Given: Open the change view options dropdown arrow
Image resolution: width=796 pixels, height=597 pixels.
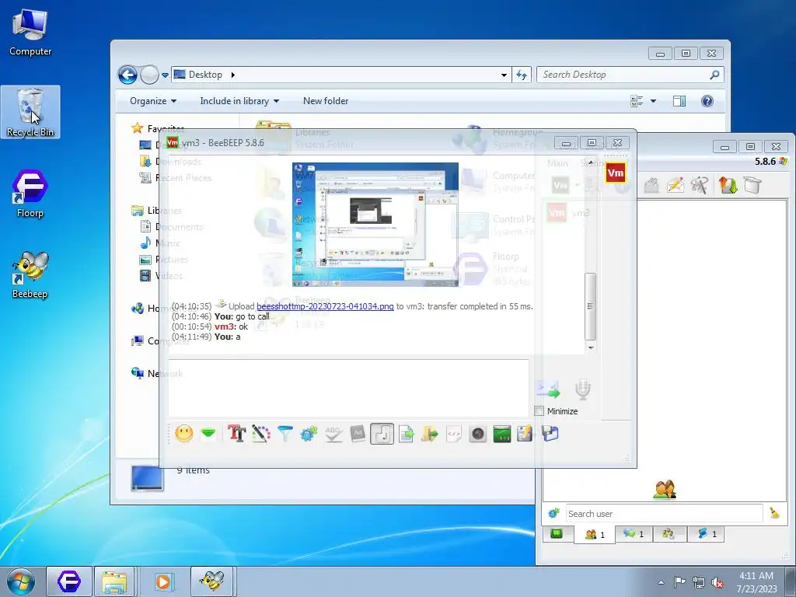Looking at the screenshot, I should click(653, 101).
